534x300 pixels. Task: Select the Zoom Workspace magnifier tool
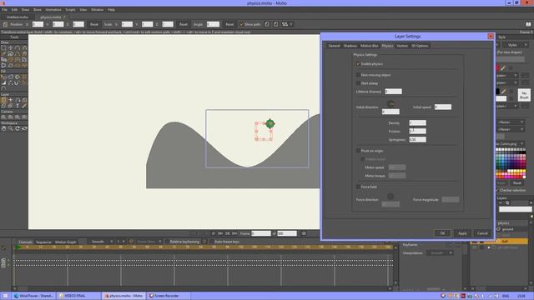coord(11,128)
